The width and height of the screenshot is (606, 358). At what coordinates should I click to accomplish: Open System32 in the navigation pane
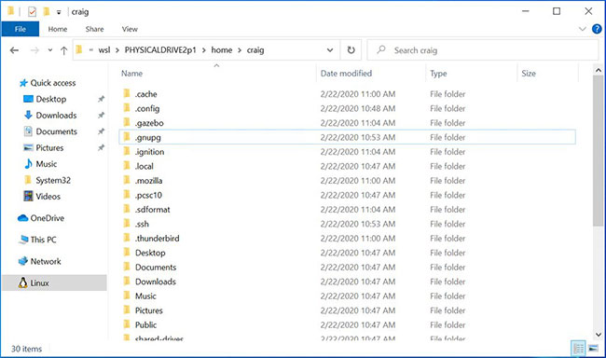coord(53,180)
